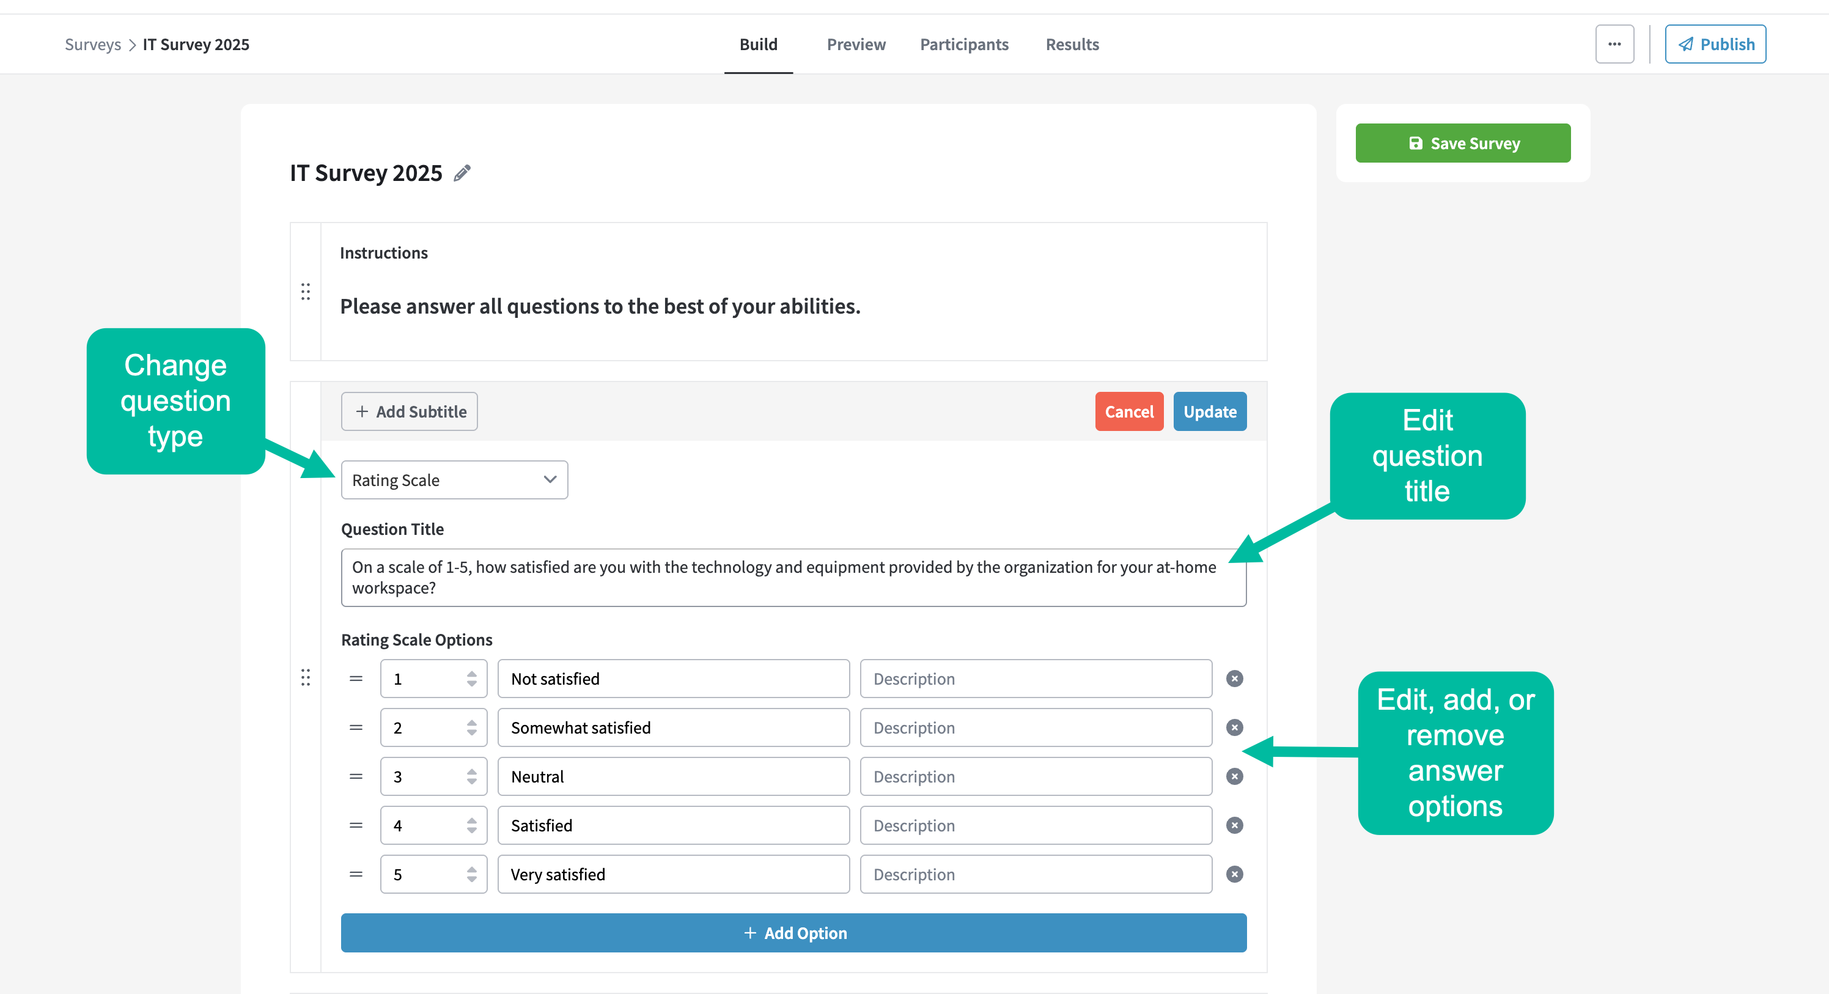
Task: Remove the 'Not satisfied' rating option
Action: [1234, 679]
